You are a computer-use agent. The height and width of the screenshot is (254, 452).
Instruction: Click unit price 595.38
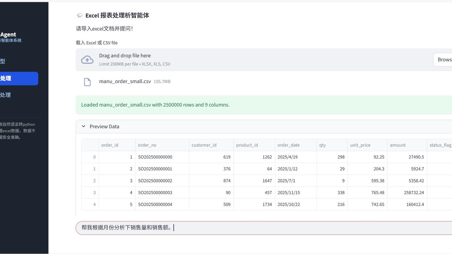pos(367,181)
